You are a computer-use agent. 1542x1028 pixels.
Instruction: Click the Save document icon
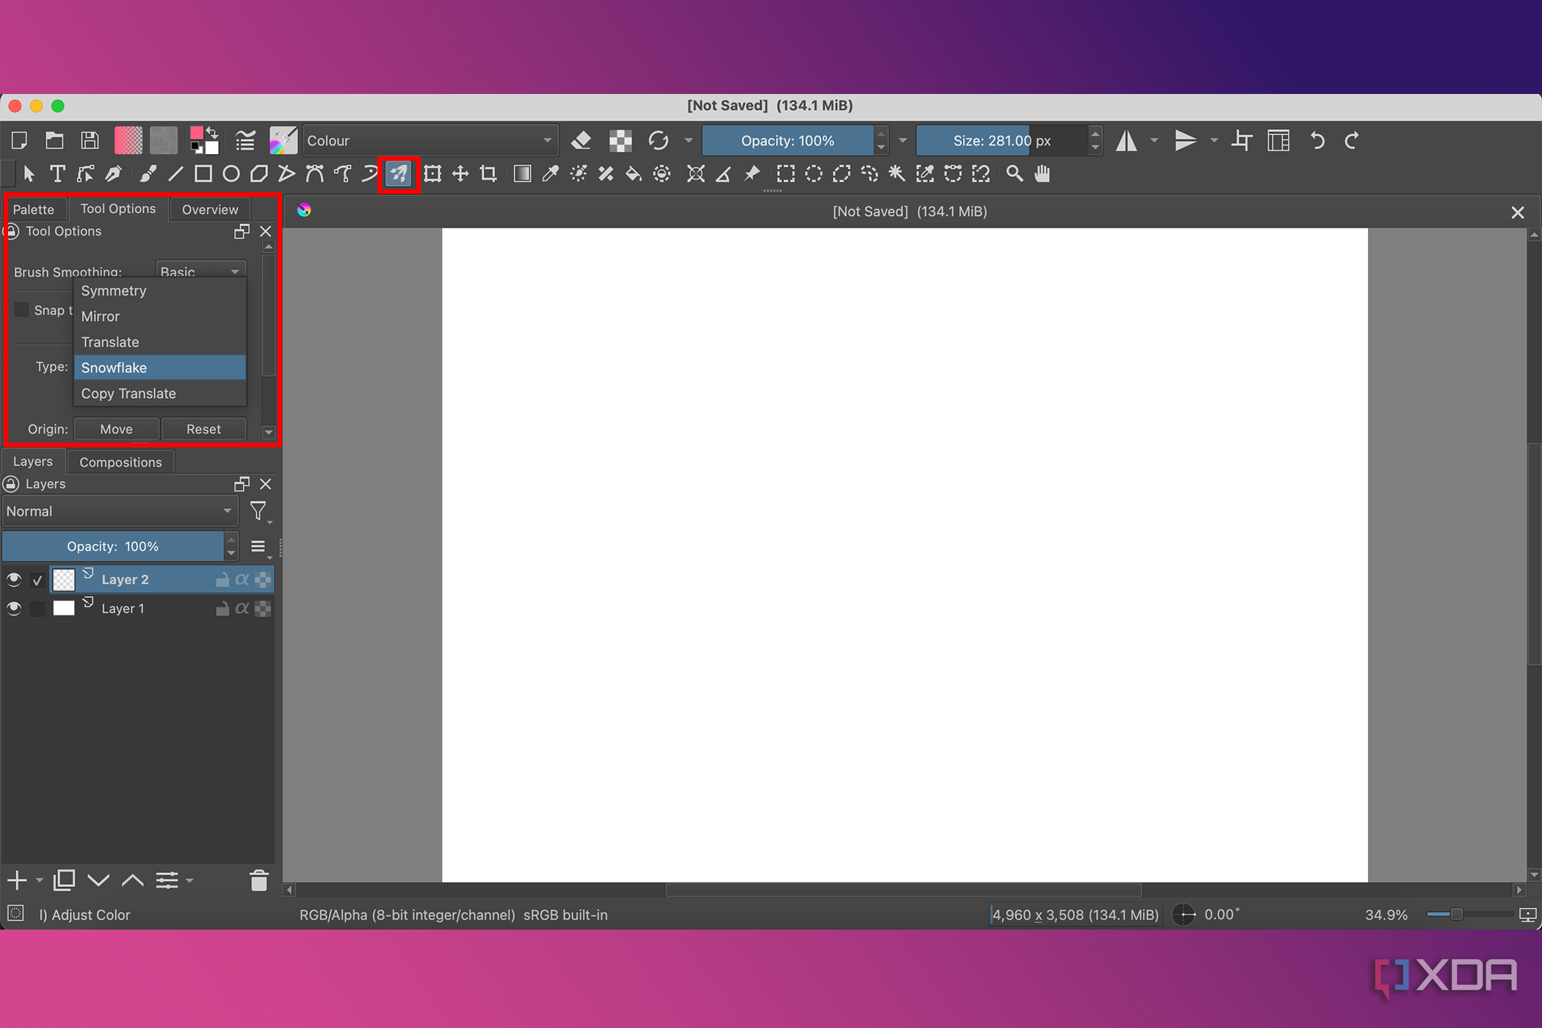tap(90, 140)
